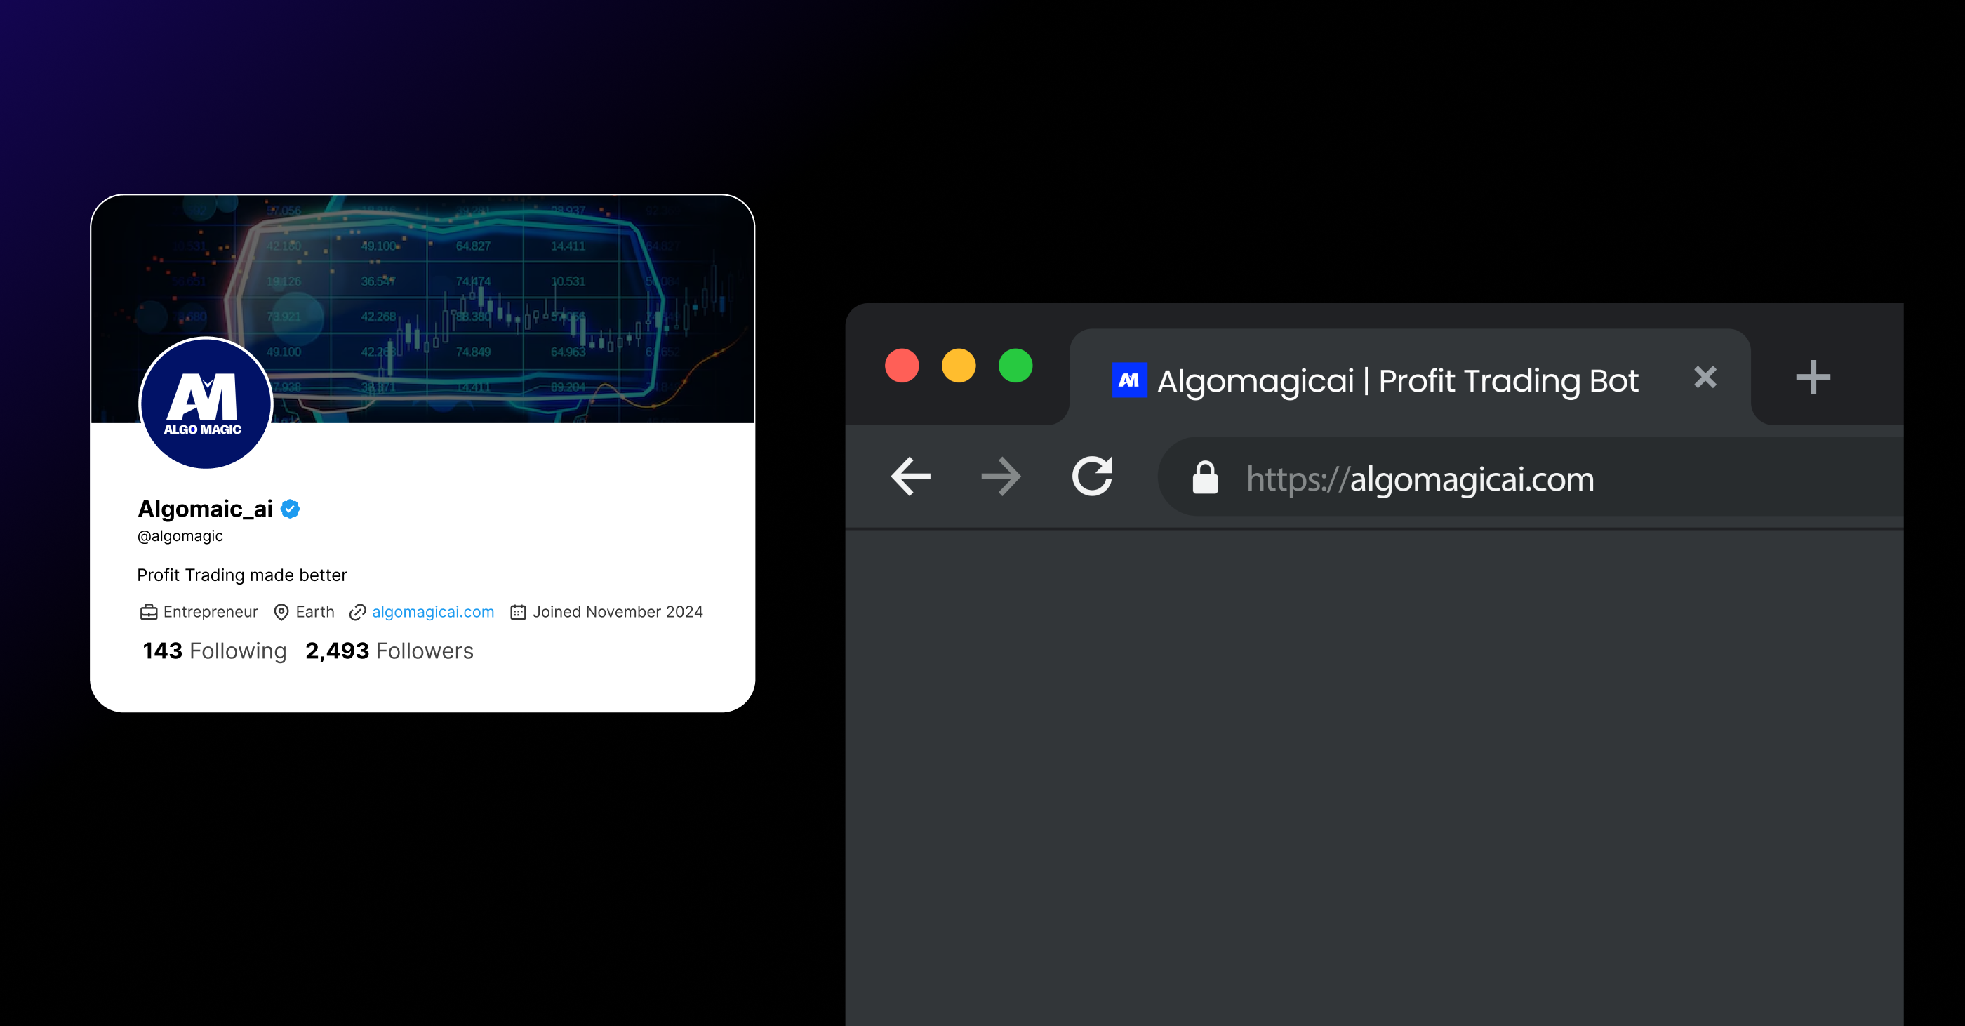The width and height of the screenshot is (1965, 1026).
Task: Reload the page with refresh icon
Action: click(1093, 477)
